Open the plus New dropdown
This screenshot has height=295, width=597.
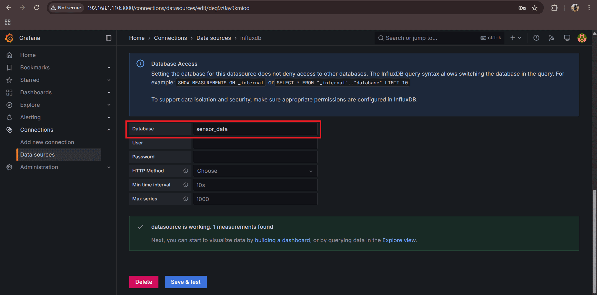515,38
